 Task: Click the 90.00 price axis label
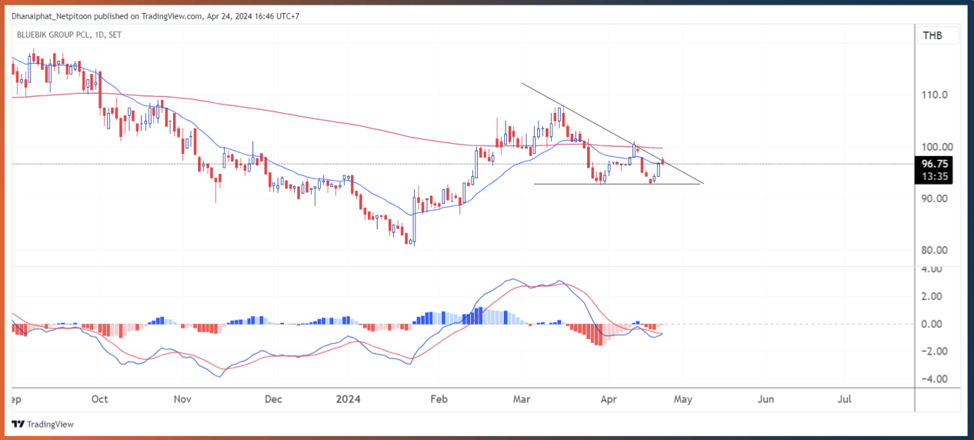(x=935, y=198)
